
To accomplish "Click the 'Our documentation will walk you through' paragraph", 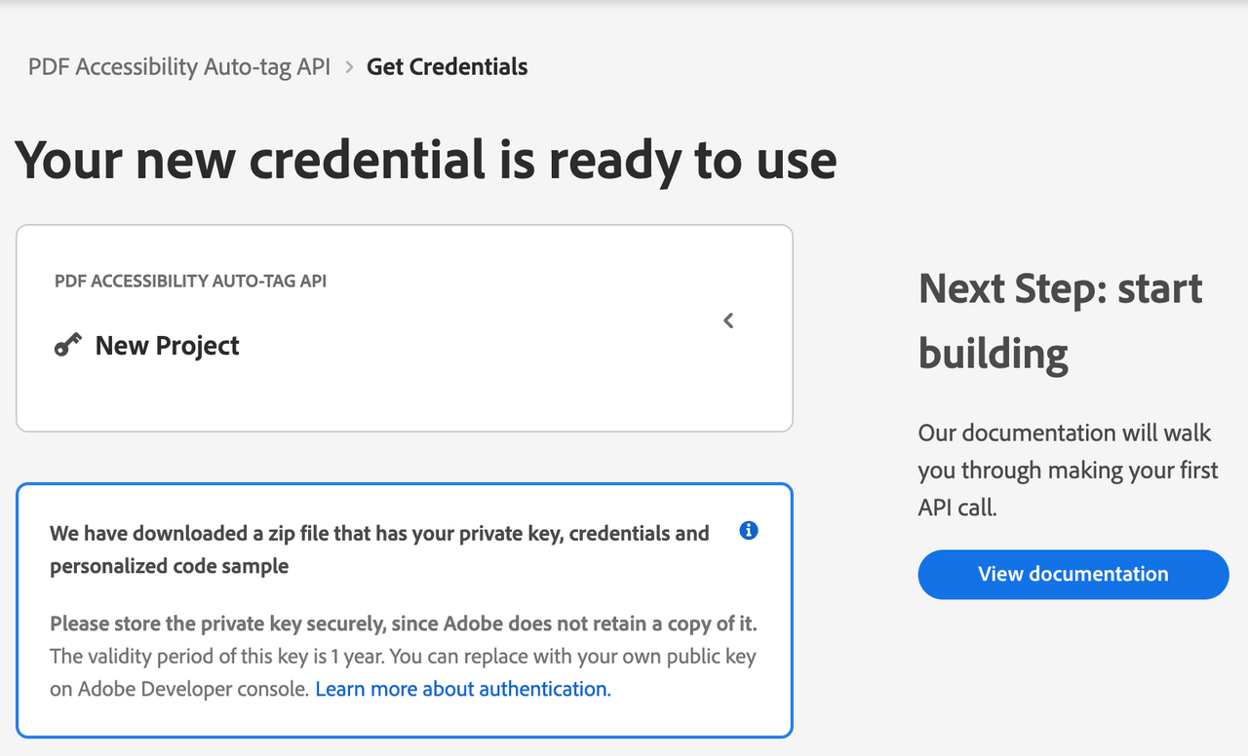I will pyautogui.click(x=1069, y=471).
